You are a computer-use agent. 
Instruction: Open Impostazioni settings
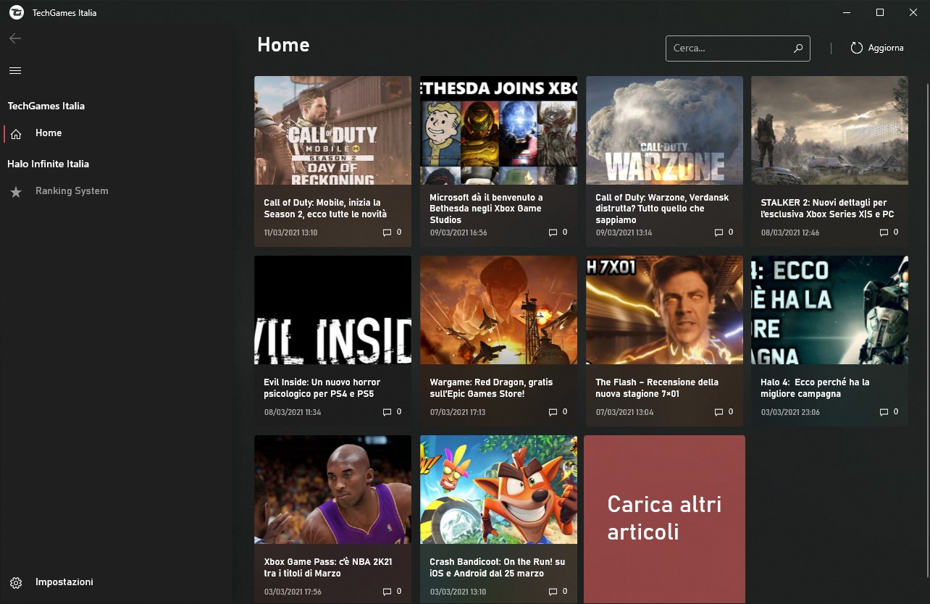point(116,582)
